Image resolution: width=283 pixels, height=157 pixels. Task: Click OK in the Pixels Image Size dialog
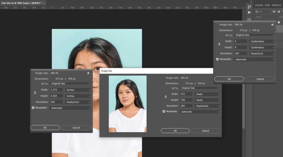click(x=175, y=131)
